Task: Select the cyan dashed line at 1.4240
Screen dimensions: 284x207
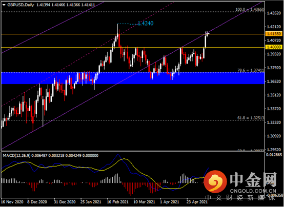Action: (x=127, y=24)
